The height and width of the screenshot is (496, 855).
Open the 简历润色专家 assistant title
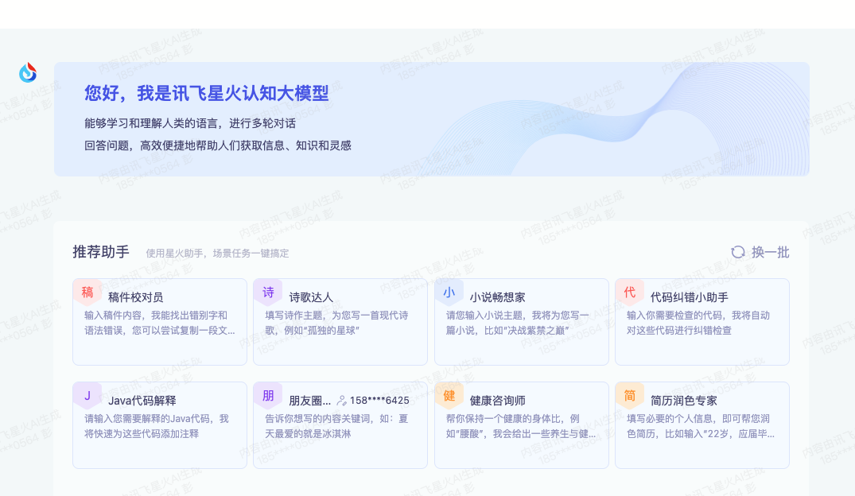coord(684,401)
